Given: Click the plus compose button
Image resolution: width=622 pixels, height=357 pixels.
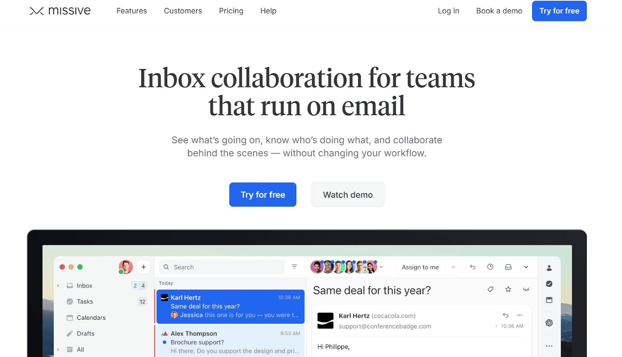Looking at the screenshot, I should point(143,267).
